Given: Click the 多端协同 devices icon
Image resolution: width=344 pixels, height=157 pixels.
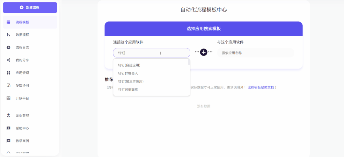Looking at the screenshot, I should [9, 85].
